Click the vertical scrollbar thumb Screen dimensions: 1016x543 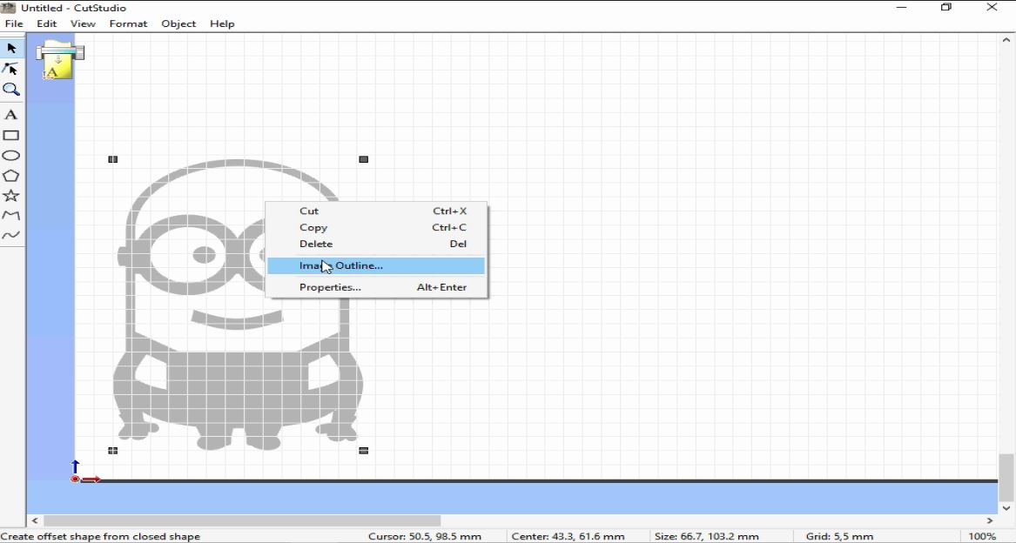pyautogui.click(x=1006, y=476)
